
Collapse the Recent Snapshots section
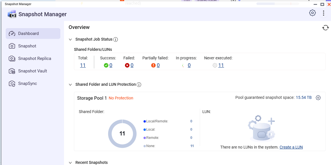pyautogui.click(x=71, y=162)
